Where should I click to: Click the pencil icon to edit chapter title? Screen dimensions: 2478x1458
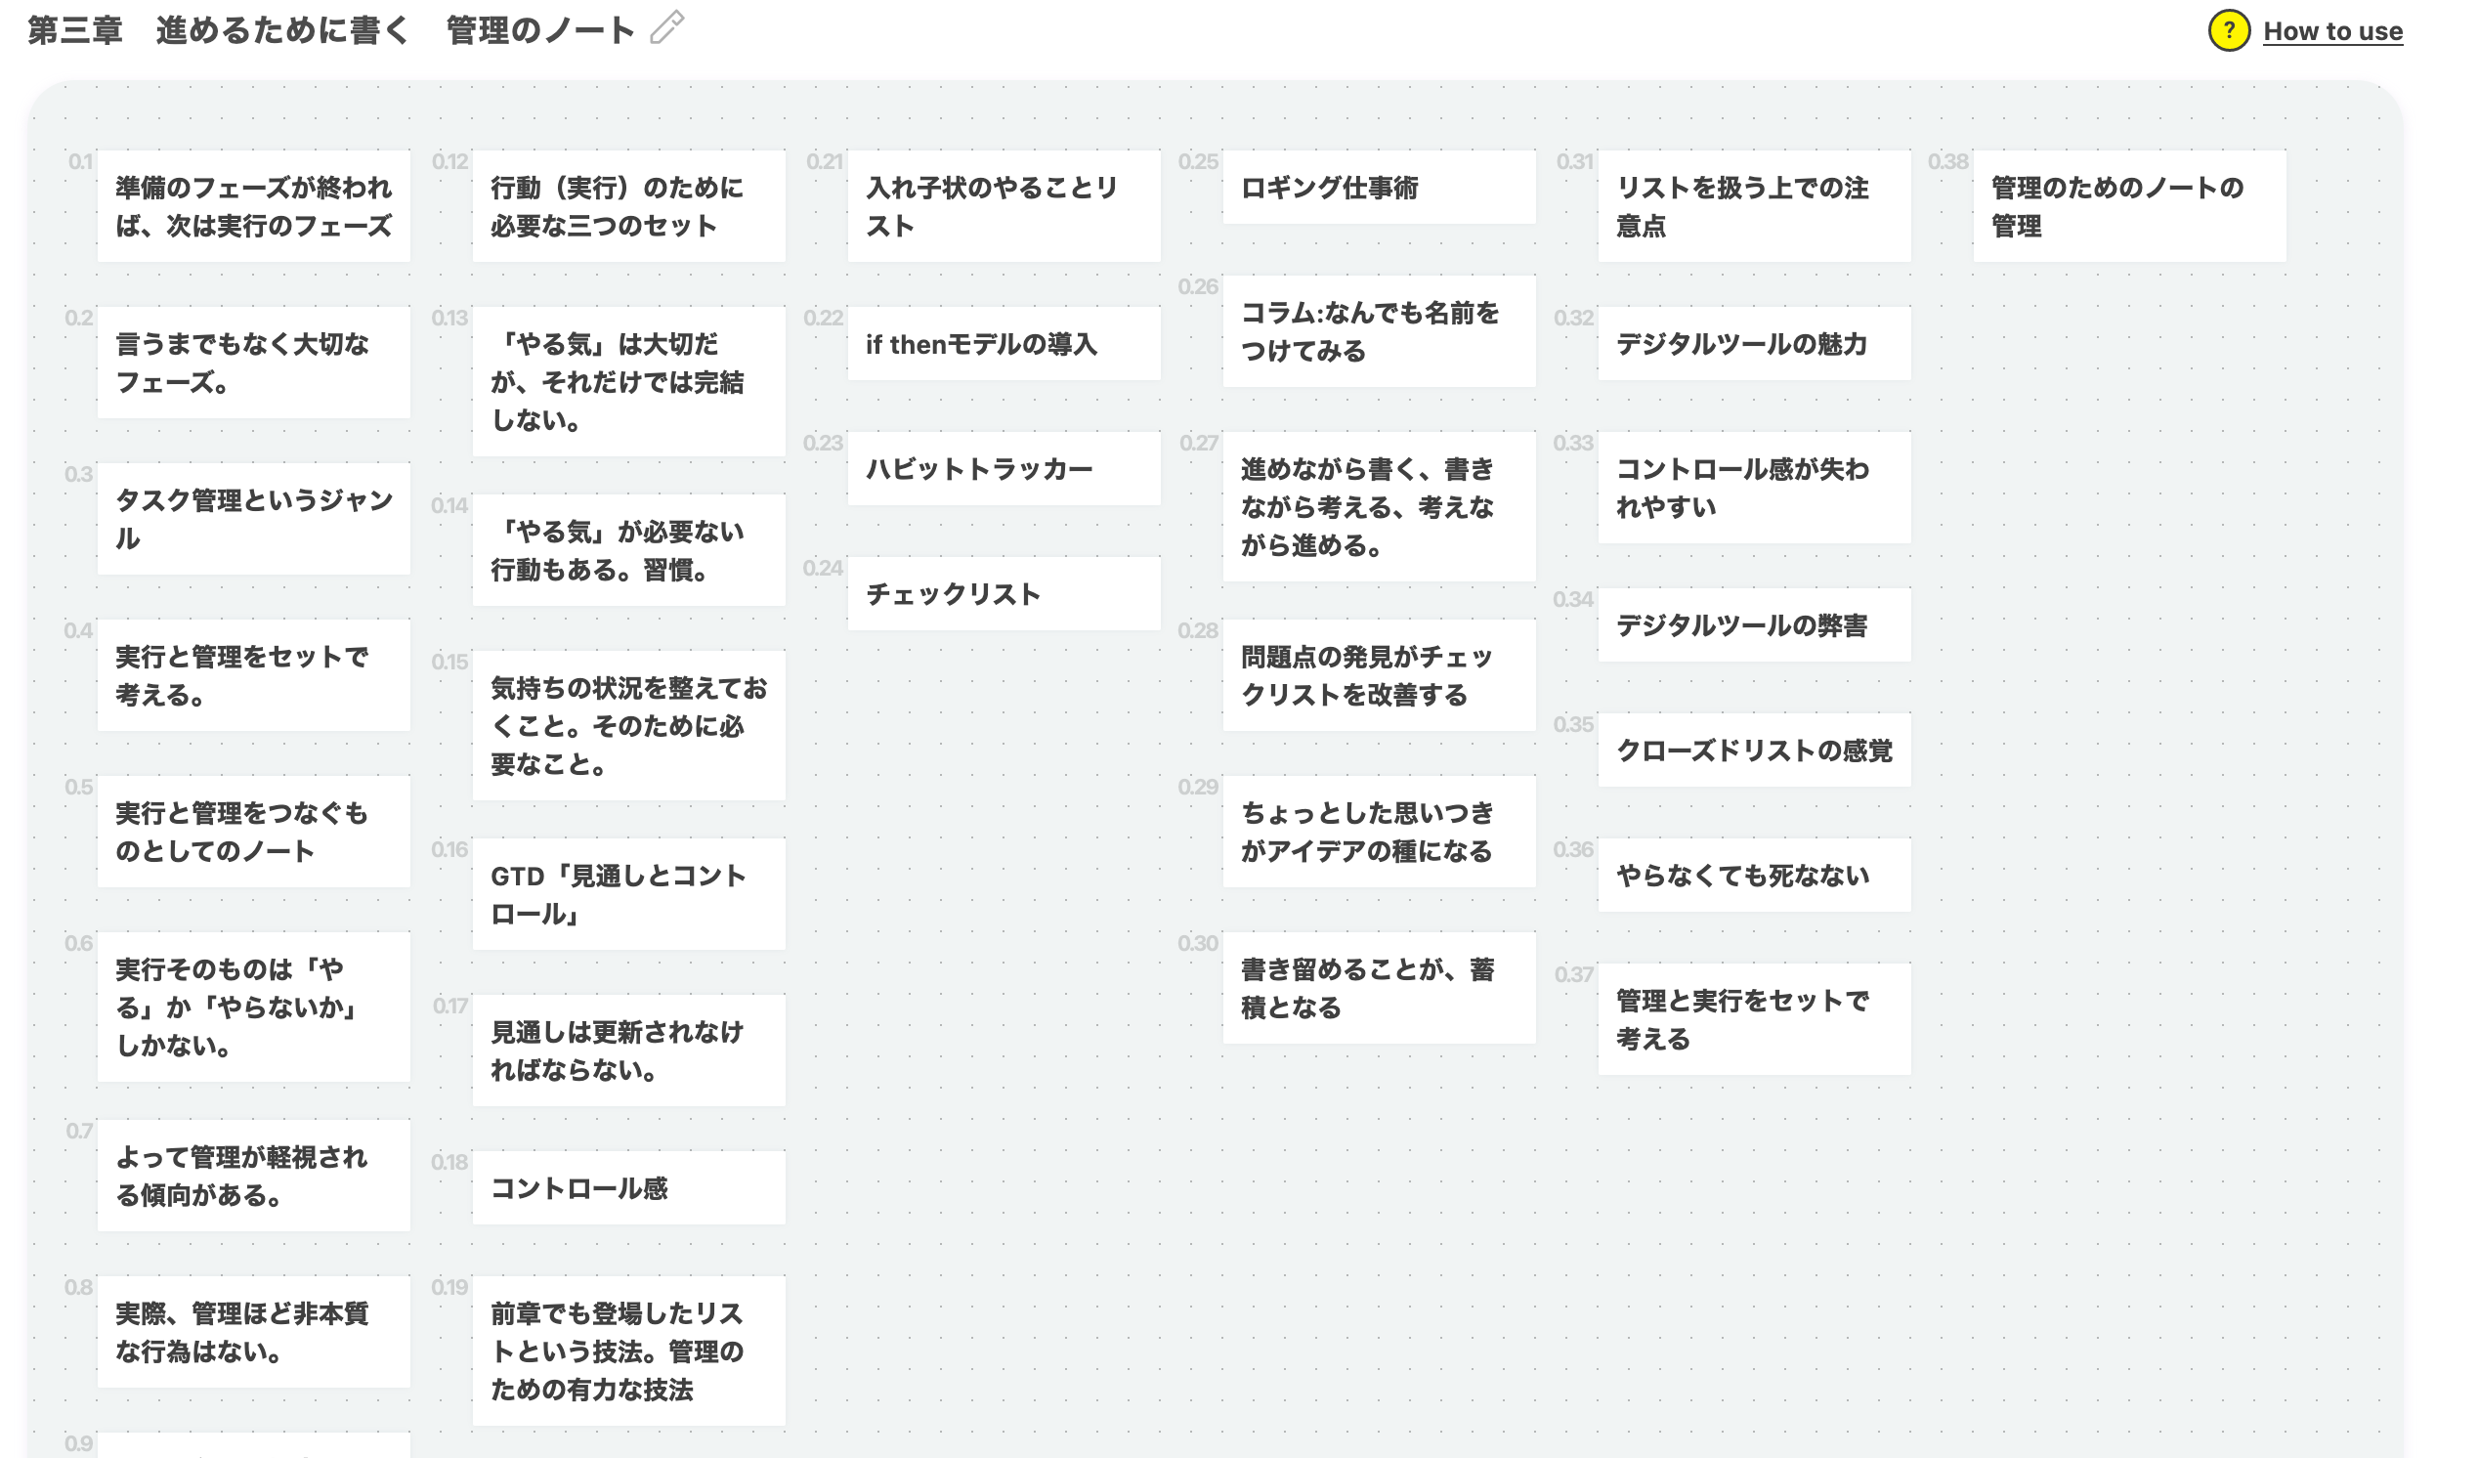667,29
